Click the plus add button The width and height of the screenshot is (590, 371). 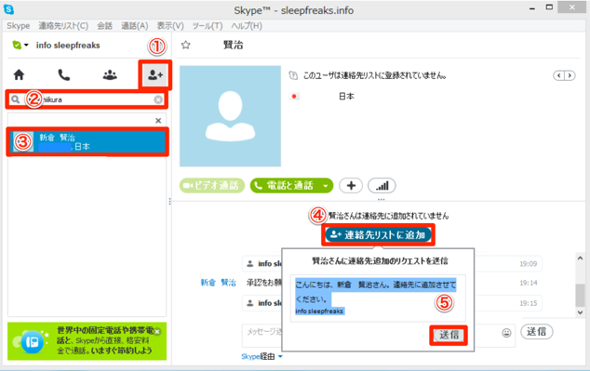click(351, 185)
